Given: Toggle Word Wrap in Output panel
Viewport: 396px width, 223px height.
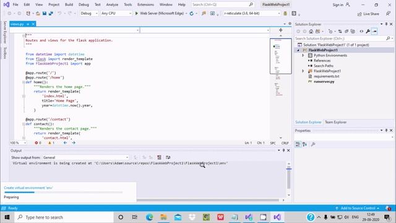Looking at the screenshot, I should tap(168, 157).
